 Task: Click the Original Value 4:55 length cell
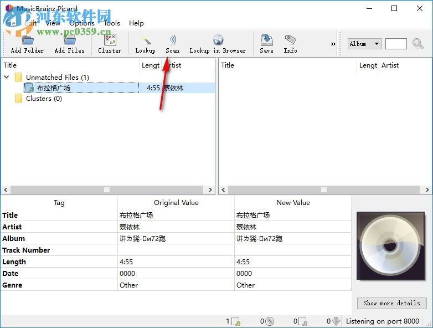pyautogui.click(x=176, y=262)
